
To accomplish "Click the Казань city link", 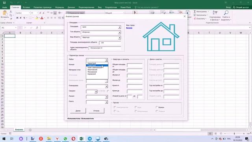I will 129,28.
